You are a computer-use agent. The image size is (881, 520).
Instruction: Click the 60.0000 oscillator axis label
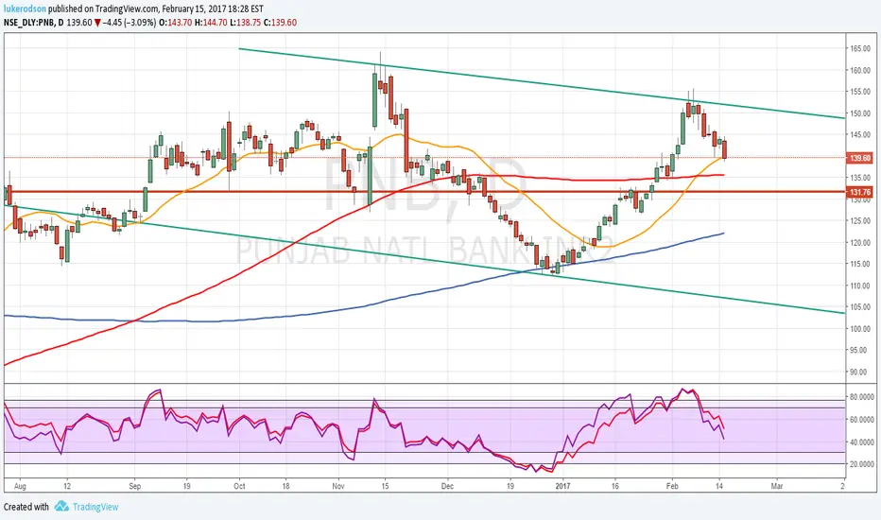[861, 420]
